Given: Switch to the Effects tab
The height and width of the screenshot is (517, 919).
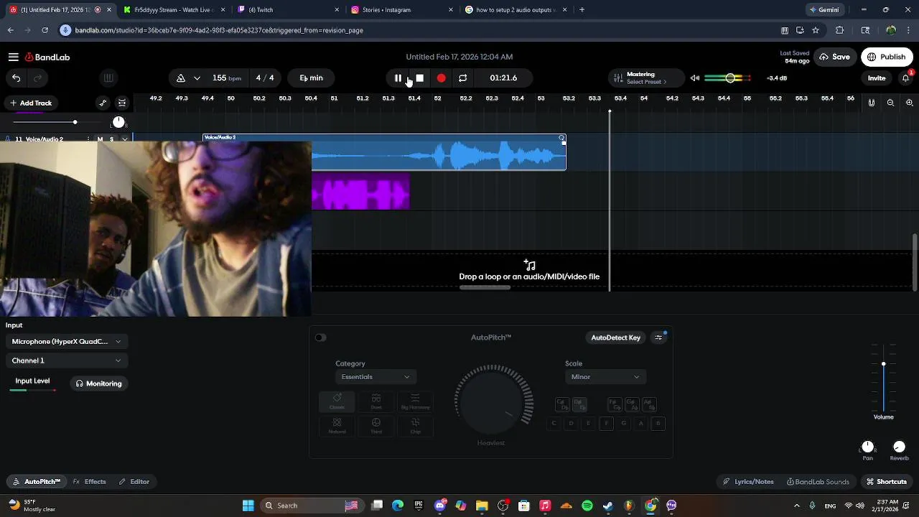Looking at the screenshot, I should [89, 482].
